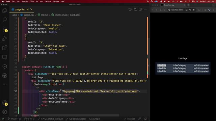Click the Wi-Fi icon in menu bar
The image size is (216, 121).
click(x=186, y=1)
